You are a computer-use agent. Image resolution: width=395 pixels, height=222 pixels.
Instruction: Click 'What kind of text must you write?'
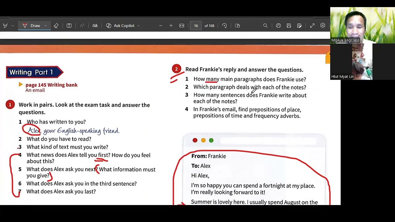click(67, 147)
